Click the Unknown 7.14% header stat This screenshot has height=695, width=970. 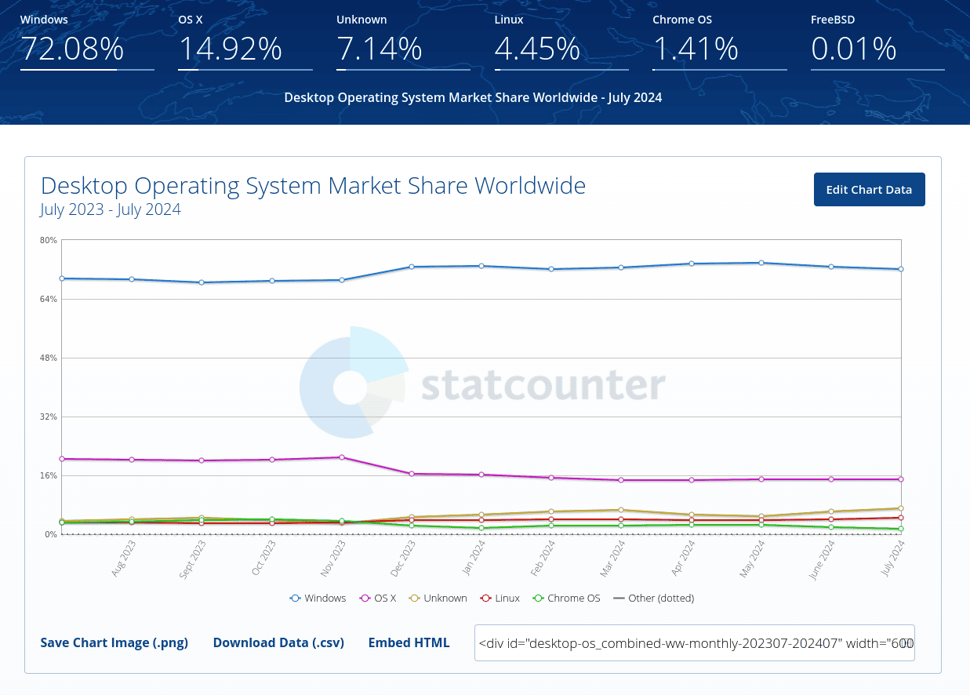(x=403, y=42)
